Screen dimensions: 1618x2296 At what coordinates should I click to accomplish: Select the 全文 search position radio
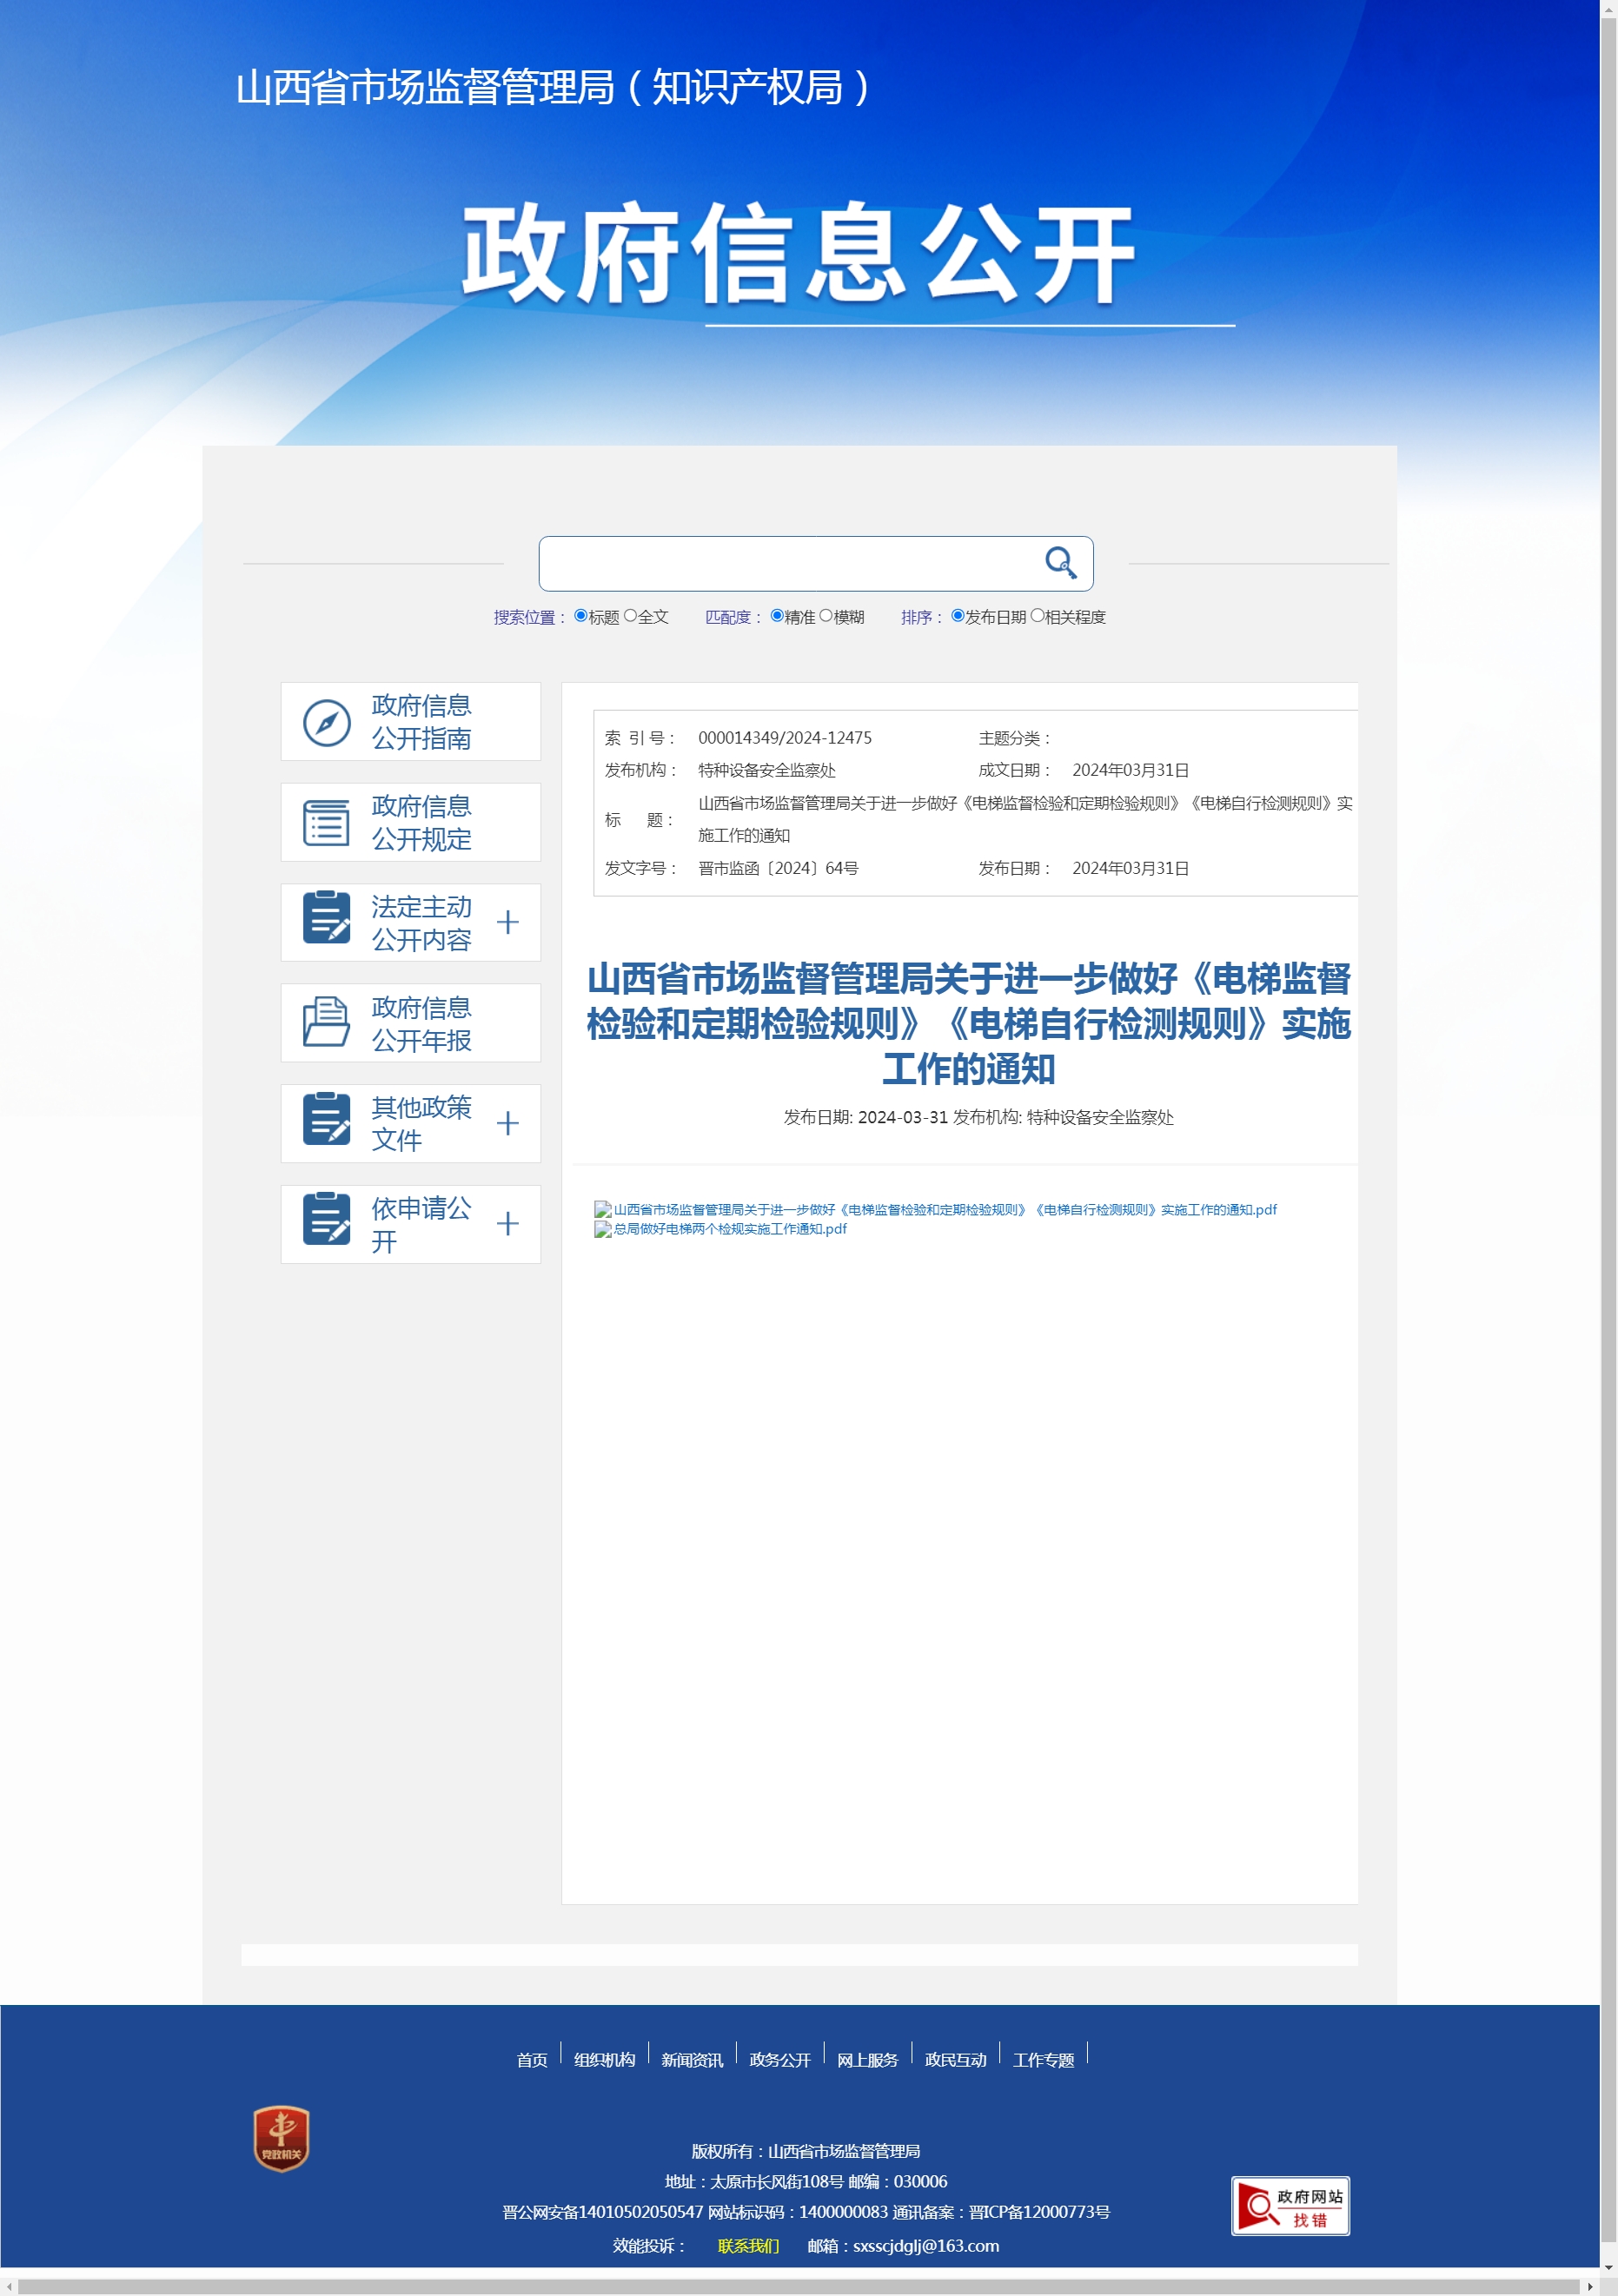pyautogui.click(x=630, y=616)
